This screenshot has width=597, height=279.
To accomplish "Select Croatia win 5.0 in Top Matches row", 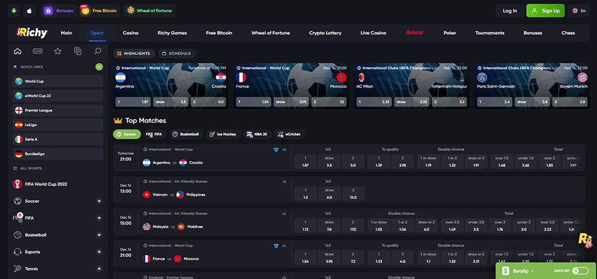I will pyautogui.click(x=353, y=161).
